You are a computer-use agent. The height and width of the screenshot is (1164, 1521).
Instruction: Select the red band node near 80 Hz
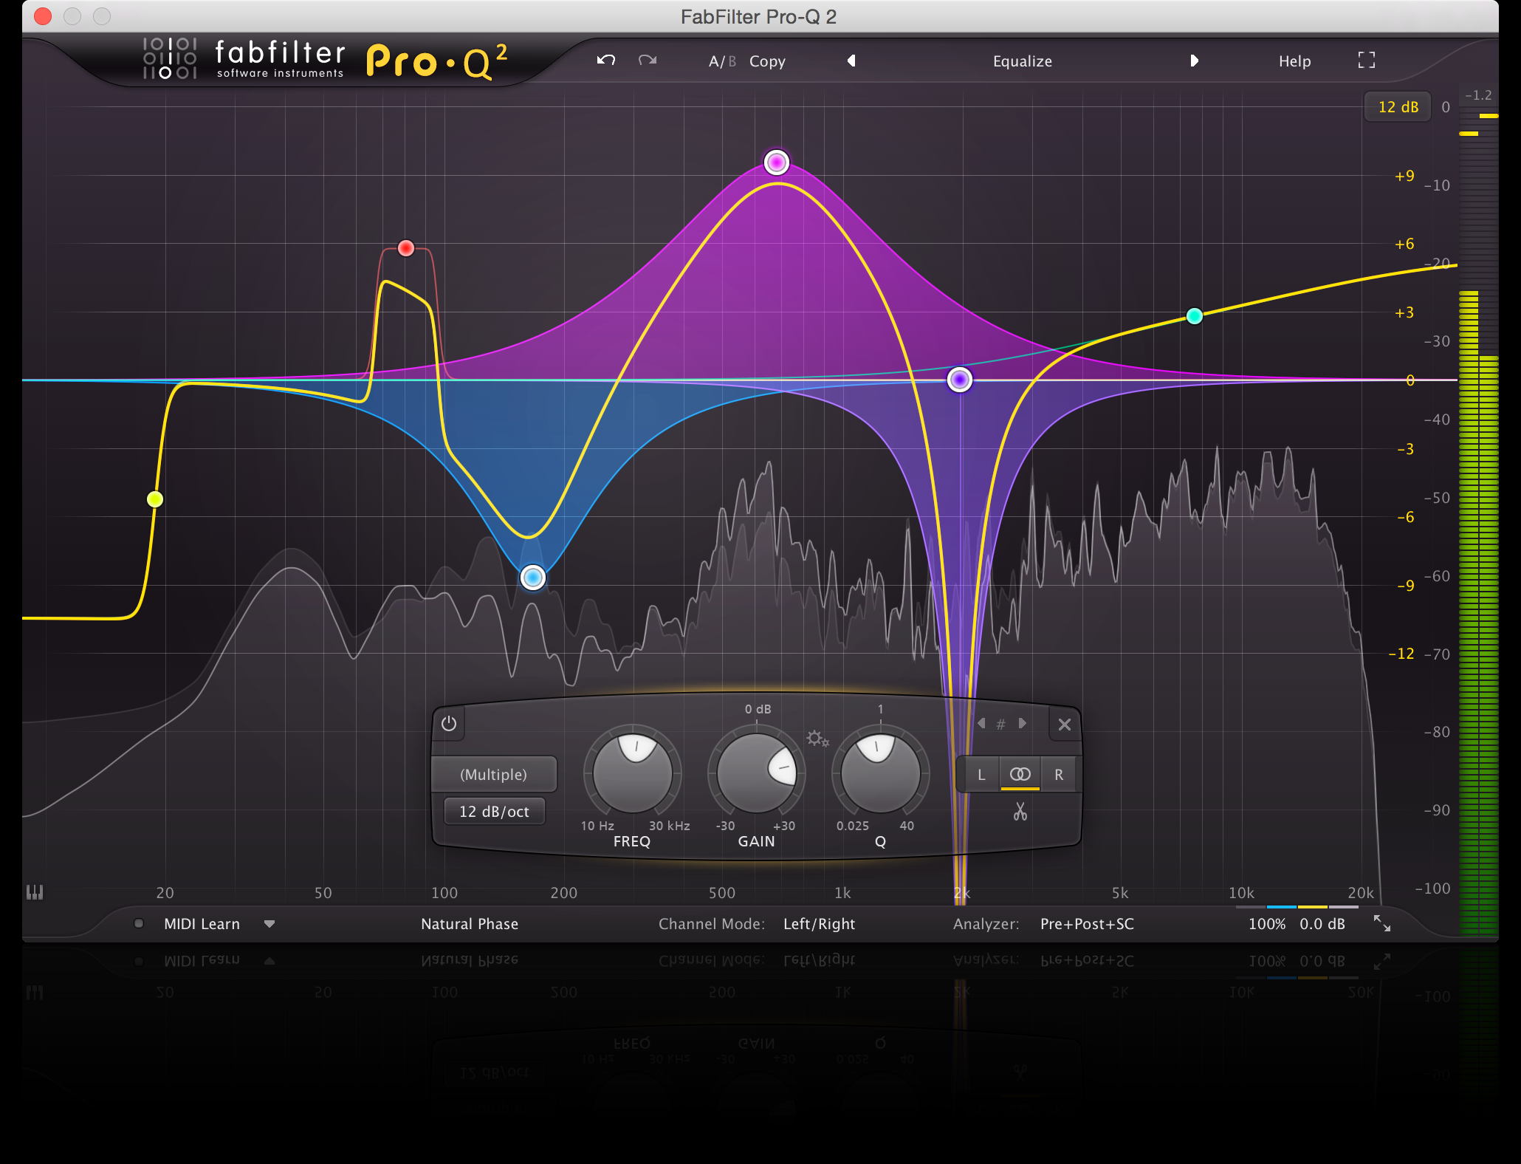[x=405, y=248]
